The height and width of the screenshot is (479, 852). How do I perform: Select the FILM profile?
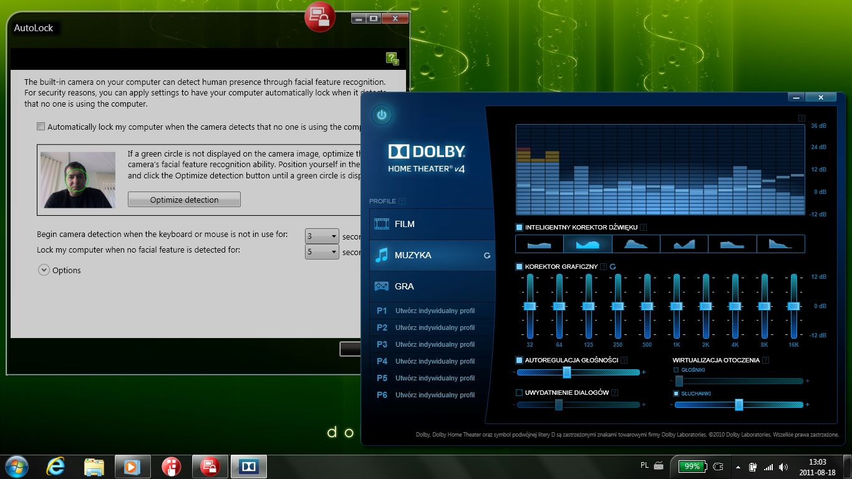(x=432, y=224)
